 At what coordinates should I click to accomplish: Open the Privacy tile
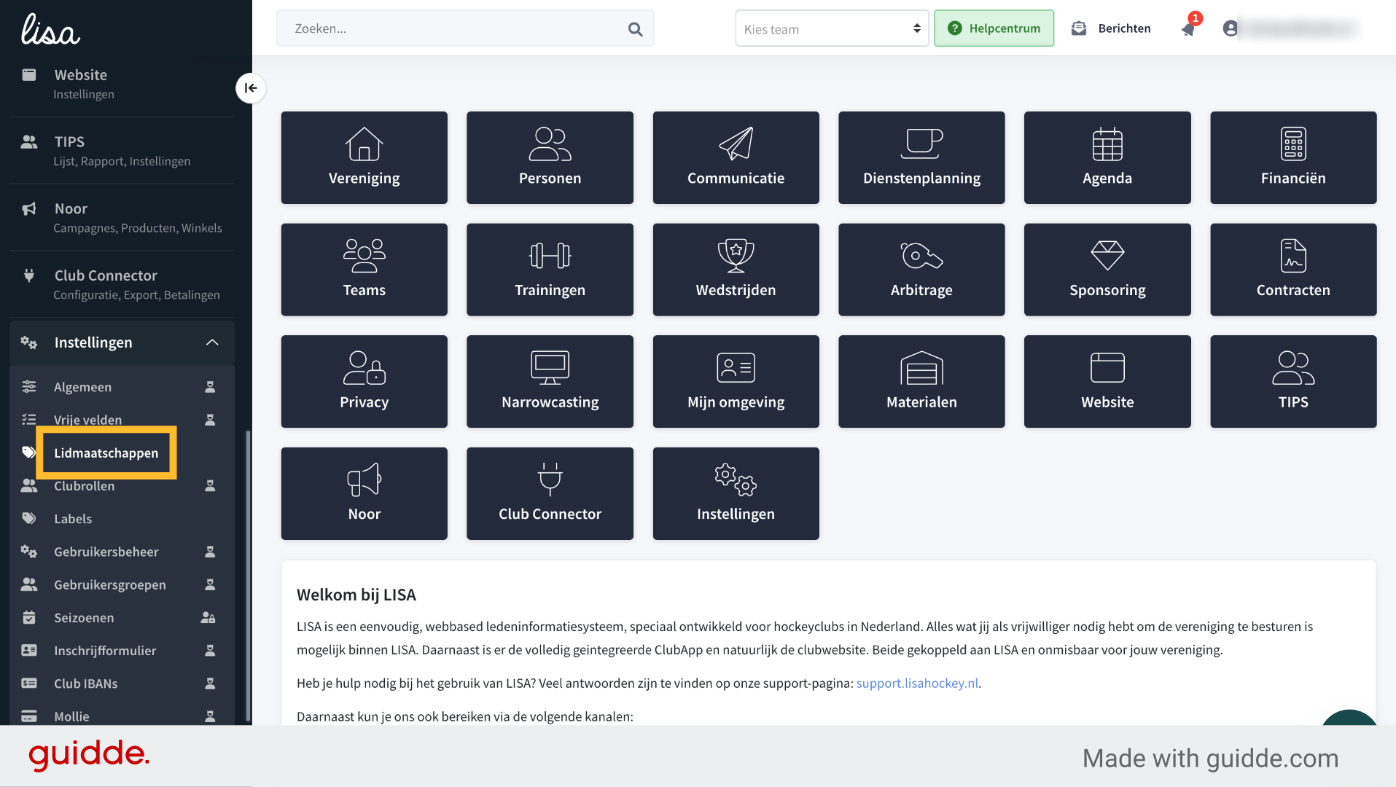(364, 381)
